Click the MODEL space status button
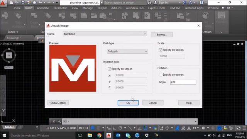The height and width of the screenshot is (139, 247). tap(83, 128)
